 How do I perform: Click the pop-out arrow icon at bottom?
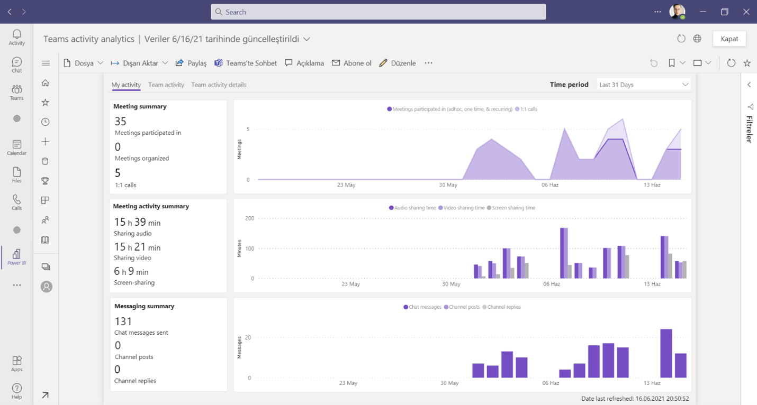[x=46, y=395]
